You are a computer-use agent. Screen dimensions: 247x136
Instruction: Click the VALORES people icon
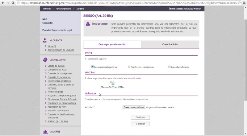pyautogui.click(x=45, y=132)
